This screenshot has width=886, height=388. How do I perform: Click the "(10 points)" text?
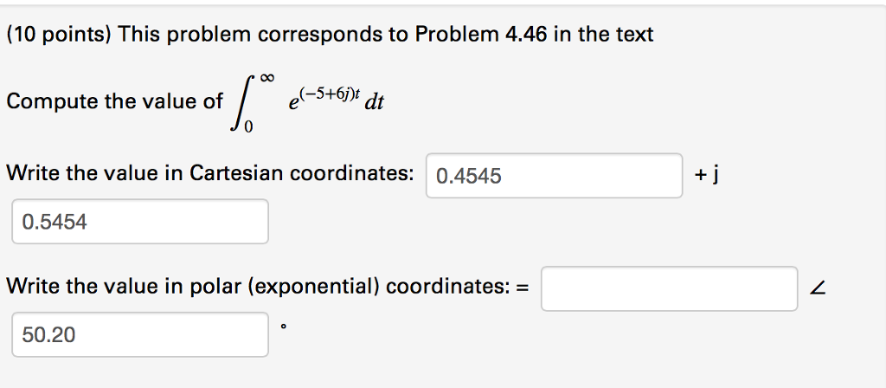pyautogui.click(x=58, y=35)
